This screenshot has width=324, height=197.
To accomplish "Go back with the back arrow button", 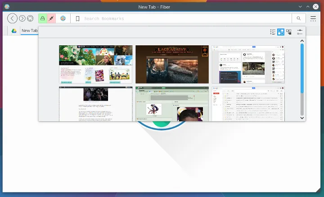I will pos(12,18).
